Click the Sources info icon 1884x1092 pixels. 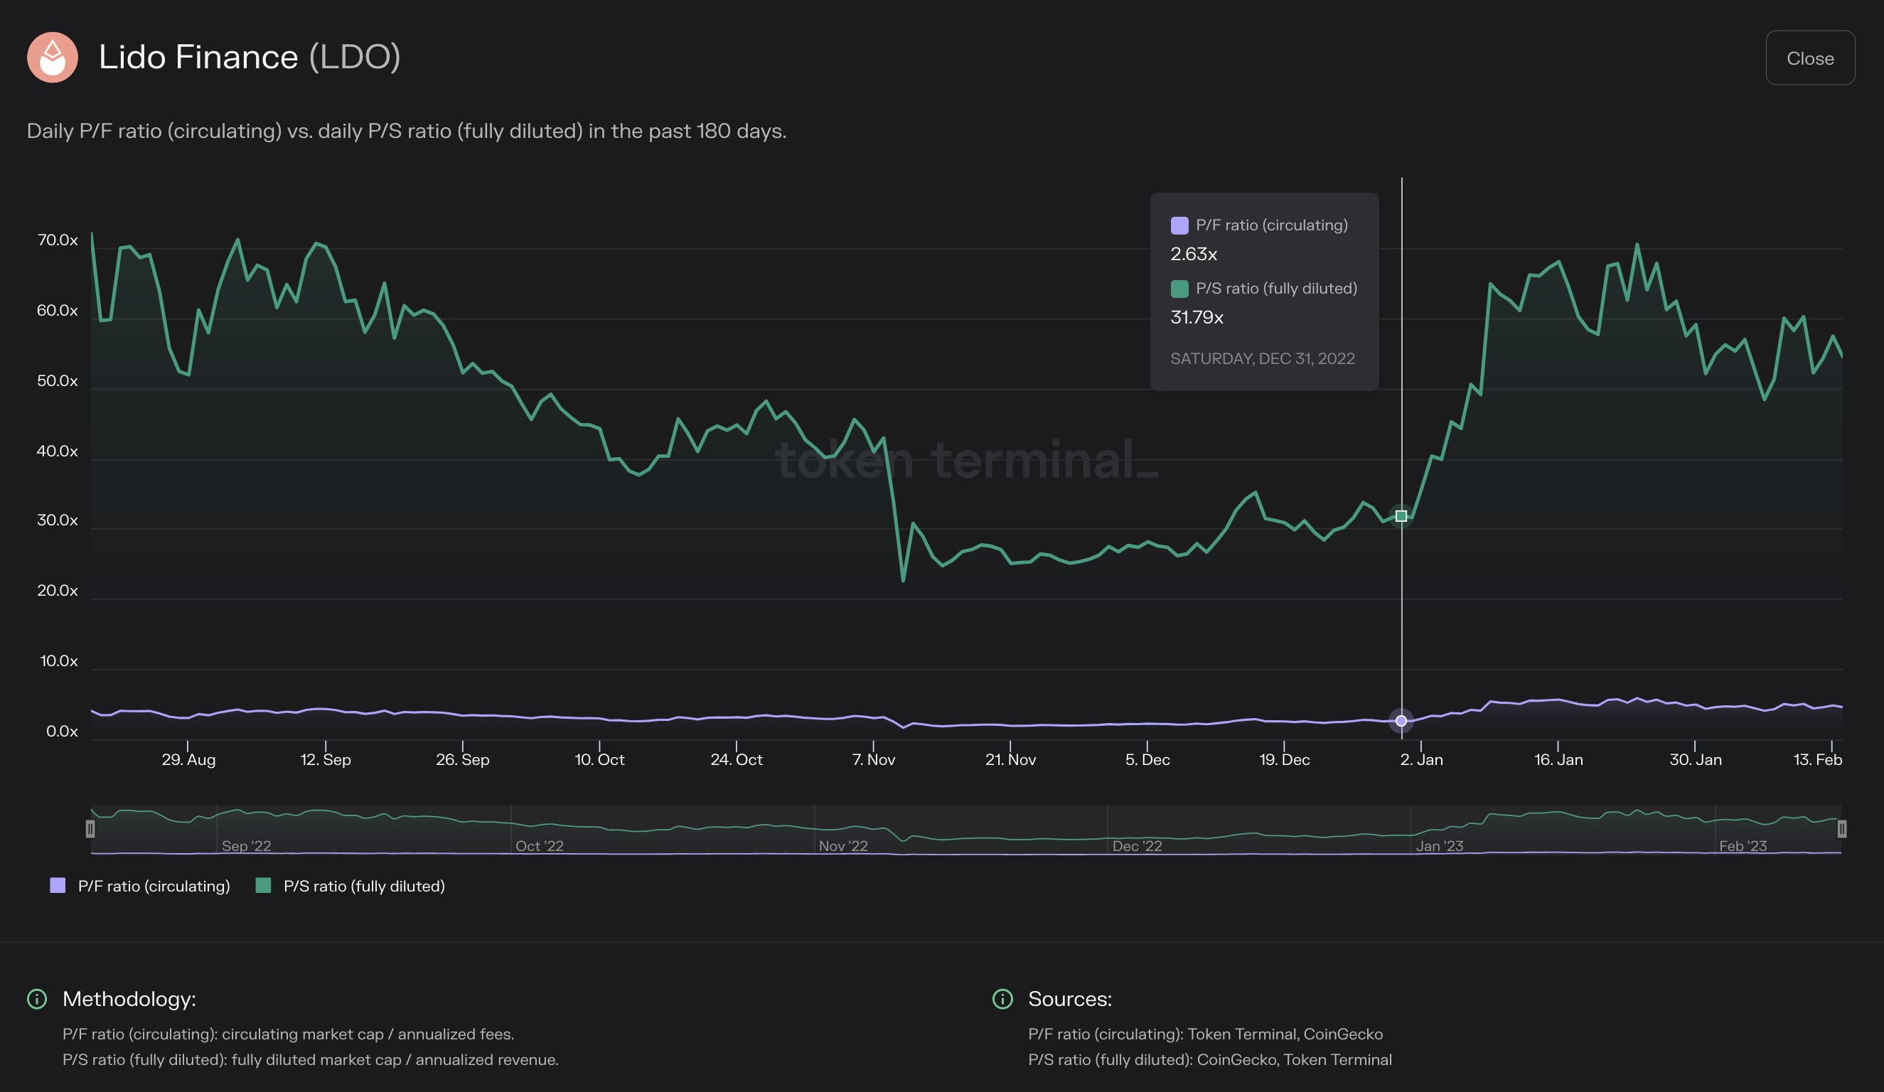(1002, 999)
